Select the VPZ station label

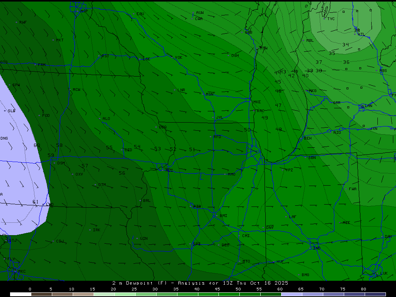[289, 170]
